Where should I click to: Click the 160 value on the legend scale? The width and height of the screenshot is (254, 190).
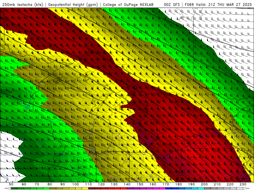coord(153,184)
